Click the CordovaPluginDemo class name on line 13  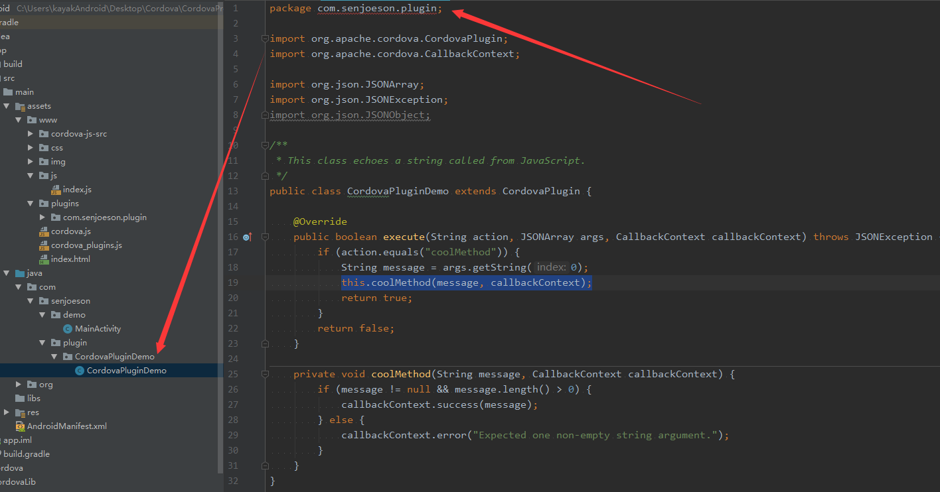pos(398,191)
